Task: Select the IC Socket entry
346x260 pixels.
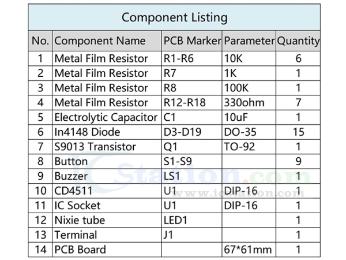Action: point(77,206)
